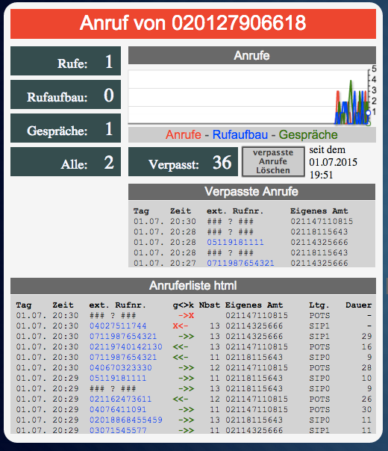
Task: Open 0711987654321 in the SIP1 row of the Anruferliste
Action: (123, 336)
